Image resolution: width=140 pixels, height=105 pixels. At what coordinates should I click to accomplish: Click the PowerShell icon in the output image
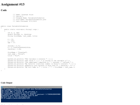2,87
